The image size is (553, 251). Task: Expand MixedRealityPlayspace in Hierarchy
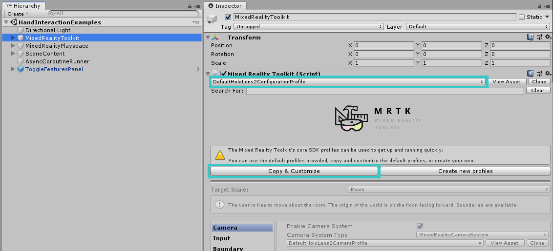[13, 46]
